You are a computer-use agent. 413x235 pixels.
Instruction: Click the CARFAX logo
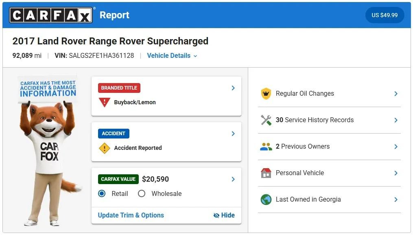(51, 15)
